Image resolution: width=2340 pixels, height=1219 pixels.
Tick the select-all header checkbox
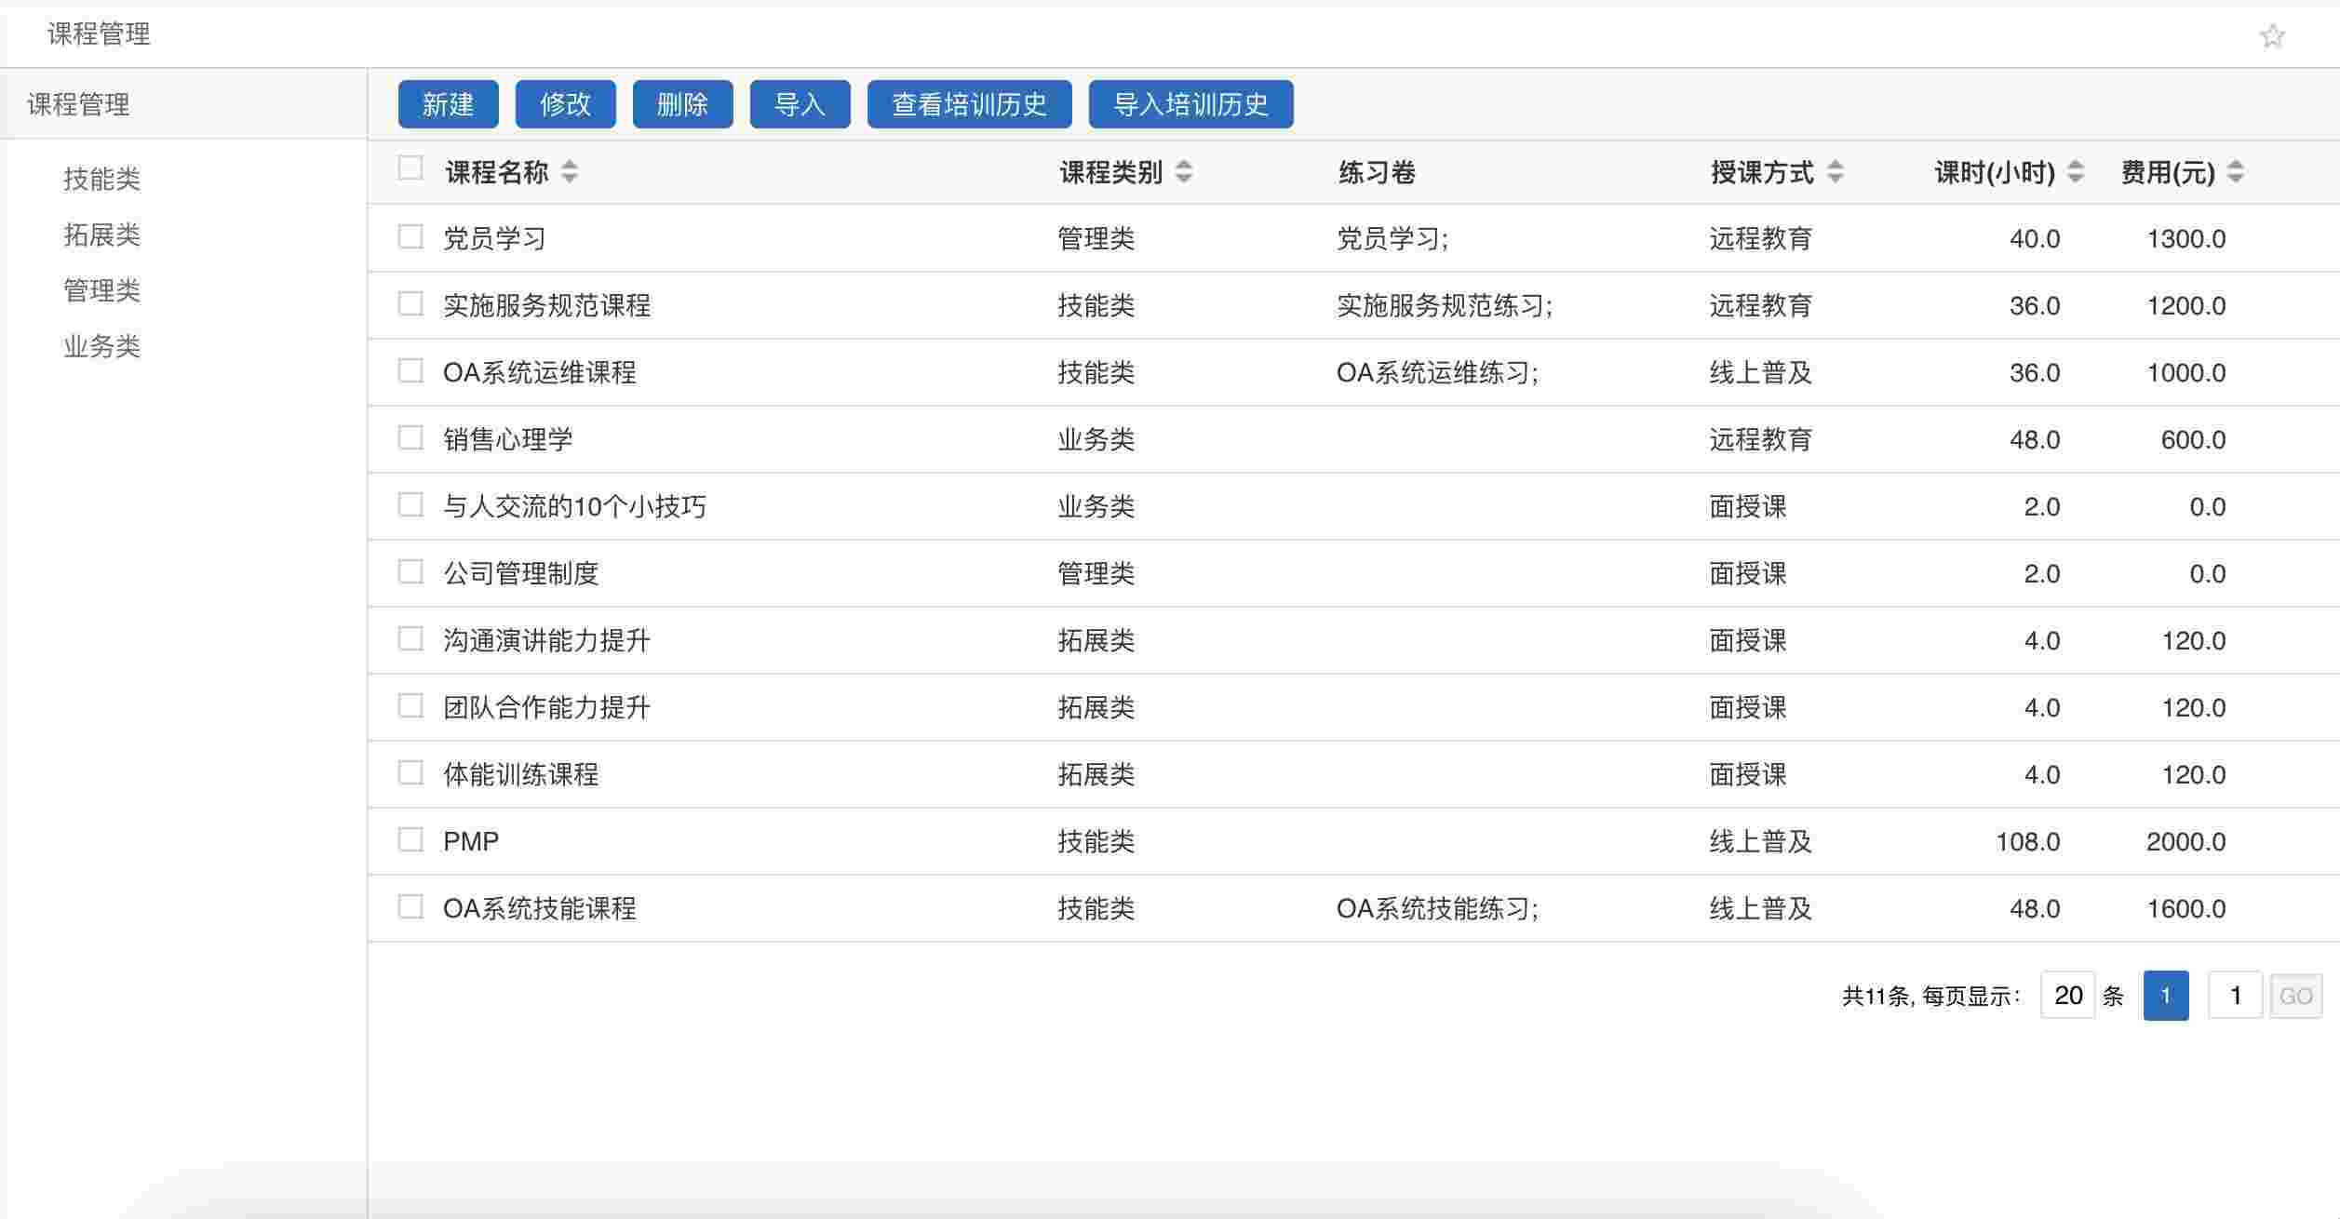click(x=410, y=168)
